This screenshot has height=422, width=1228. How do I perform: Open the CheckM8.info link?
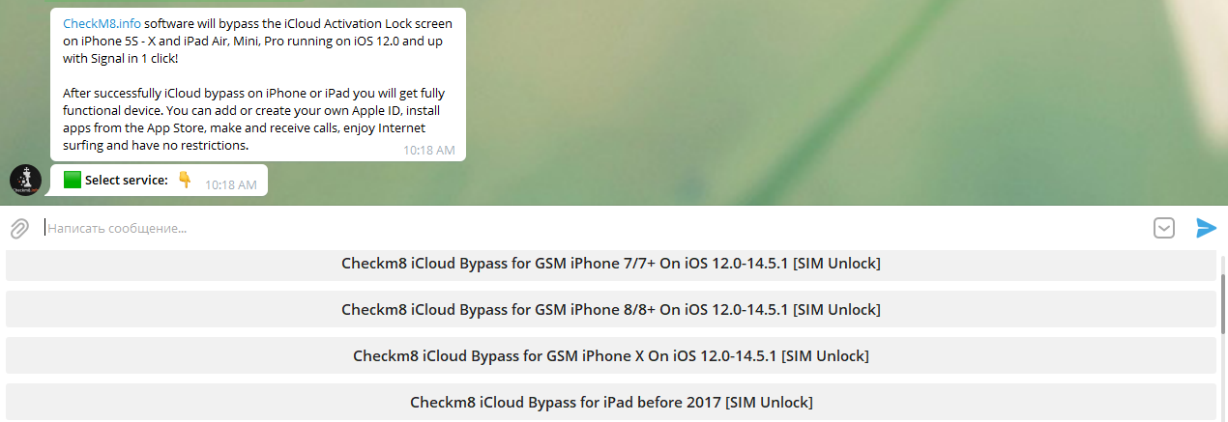[102, 23]
